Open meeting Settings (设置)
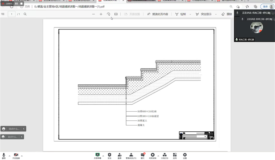The height and width of the screenshot is (160, 275). [x=185, y=155]
